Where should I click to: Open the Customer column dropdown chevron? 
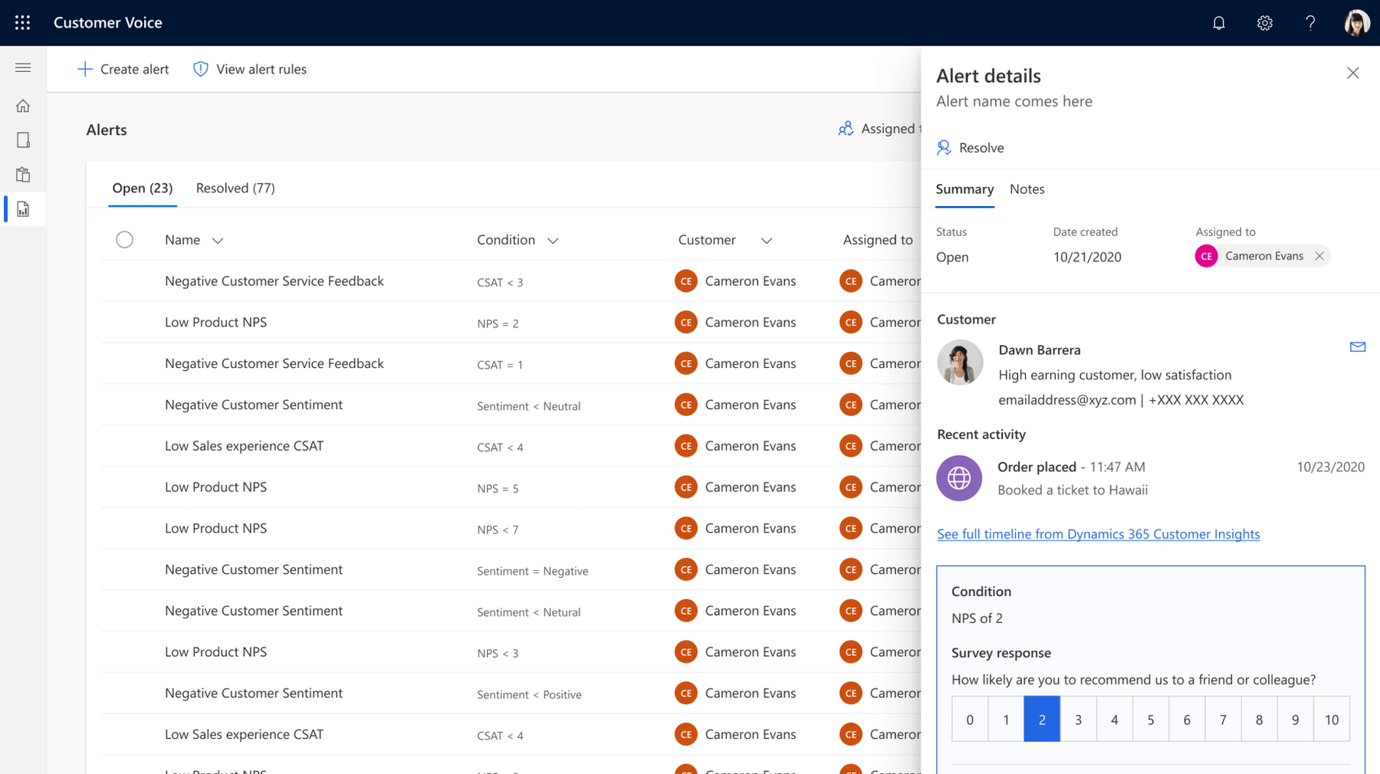click(x=766, y=241)
